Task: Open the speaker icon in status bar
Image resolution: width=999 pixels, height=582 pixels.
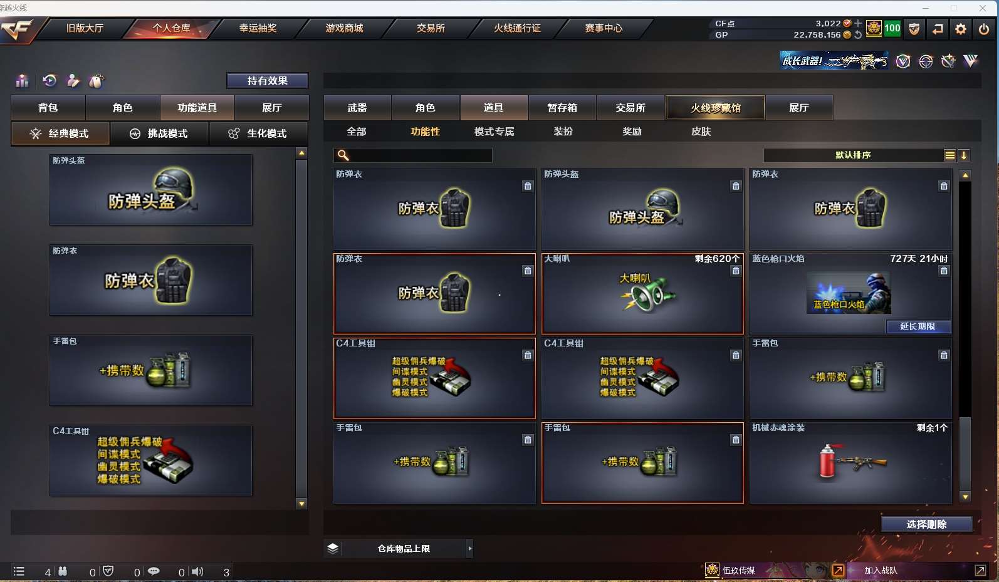Action: pyautogui.click(x=197, y=571)
